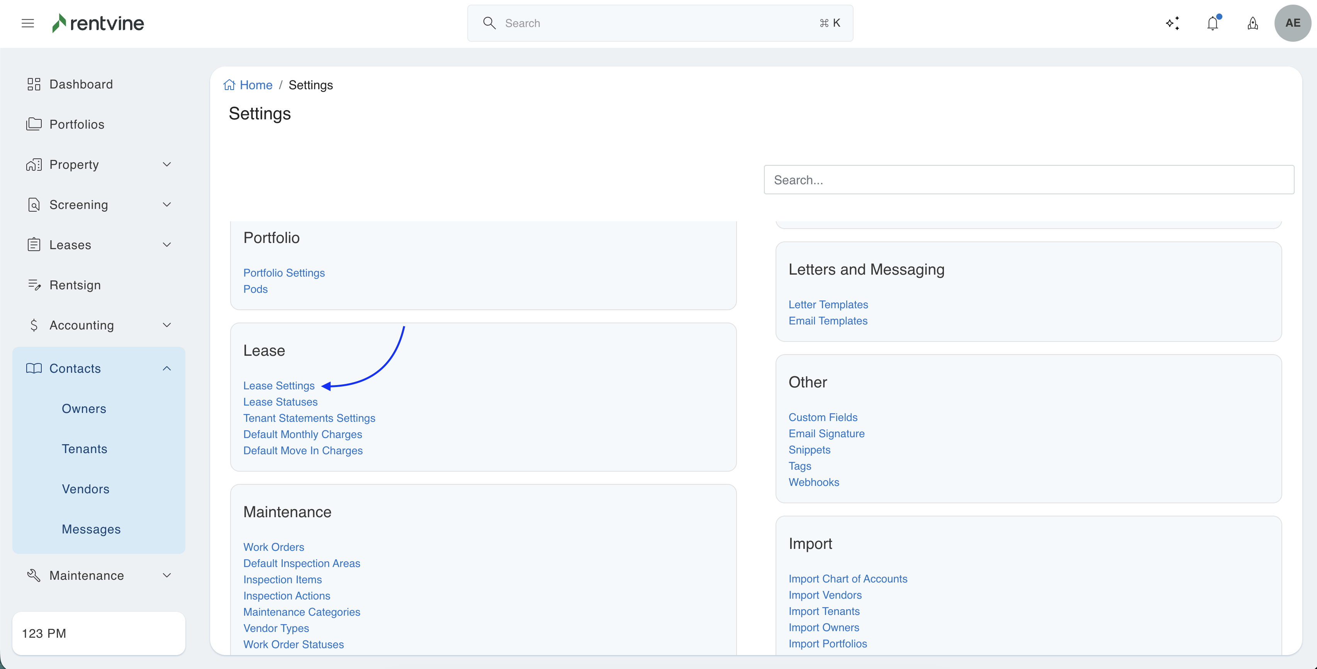The image size is (1317, 669).
Task: Click the rentvine logo
Action: pyautogui.click(x=98, y=23)
